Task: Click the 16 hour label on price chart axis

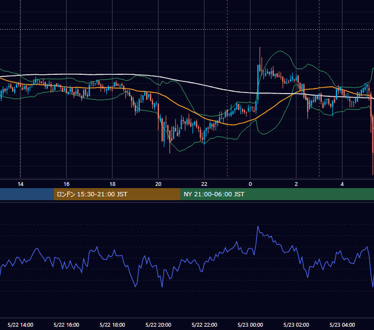Action: pos(67,184)
